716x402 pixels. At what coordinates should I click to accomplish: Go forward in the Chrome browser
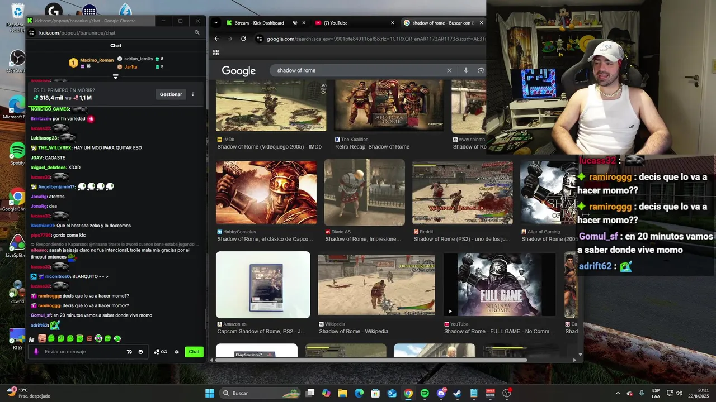point(230,39)
